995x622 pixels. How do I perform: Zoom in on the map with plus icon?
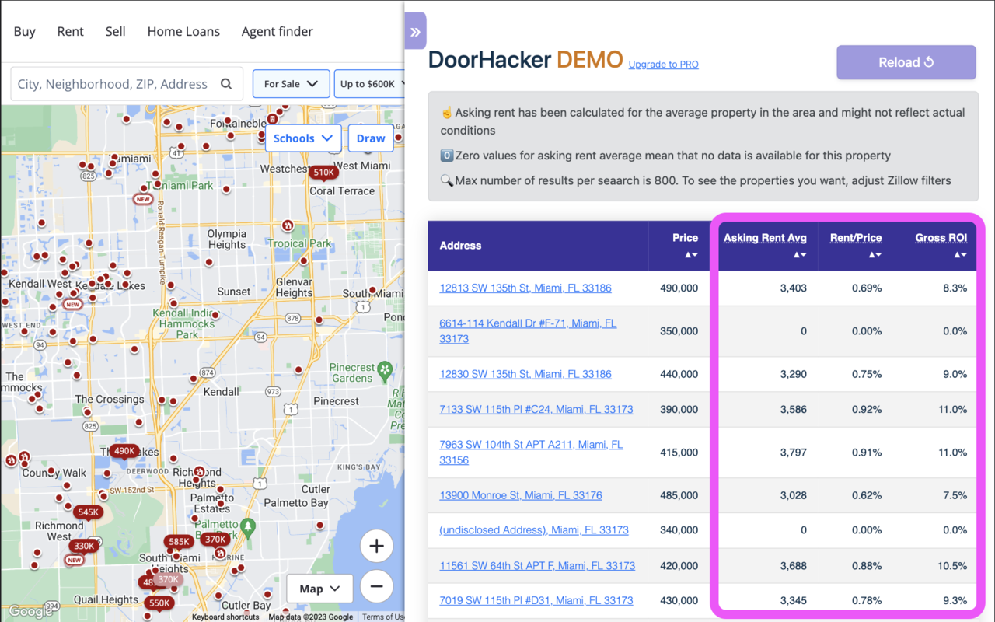pyautogui.click(x=376, y=546)
